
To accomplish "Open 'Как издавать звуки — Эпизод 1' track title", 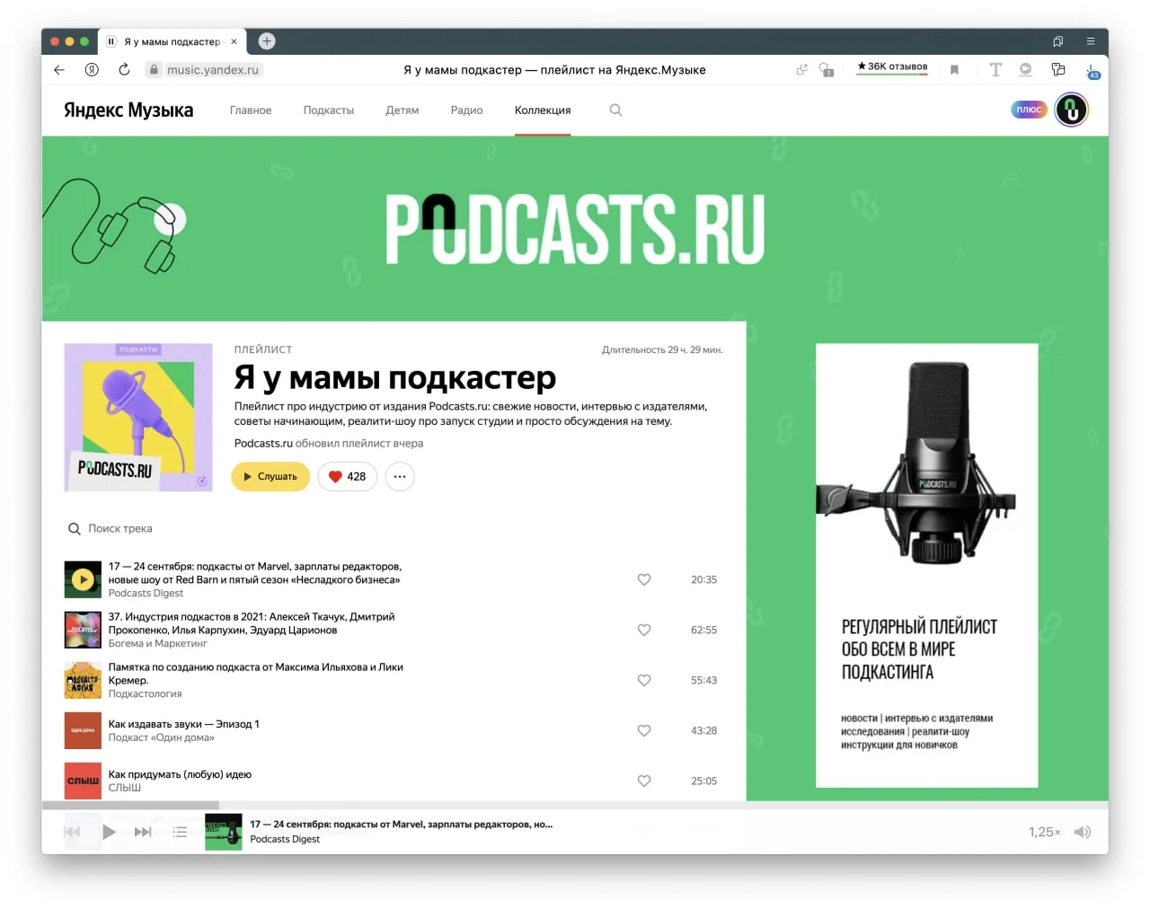I will pos(184,725).
